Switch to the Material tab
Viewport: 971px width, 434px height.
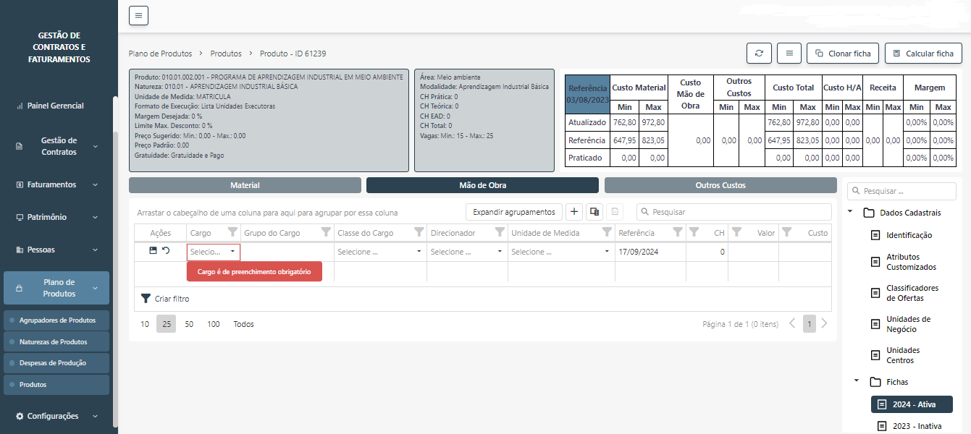pyautogui.click(x=245, y=185)
